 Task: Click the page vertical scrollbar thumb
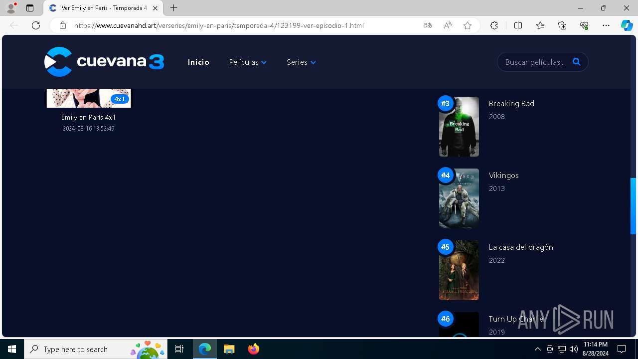(633, 206)
